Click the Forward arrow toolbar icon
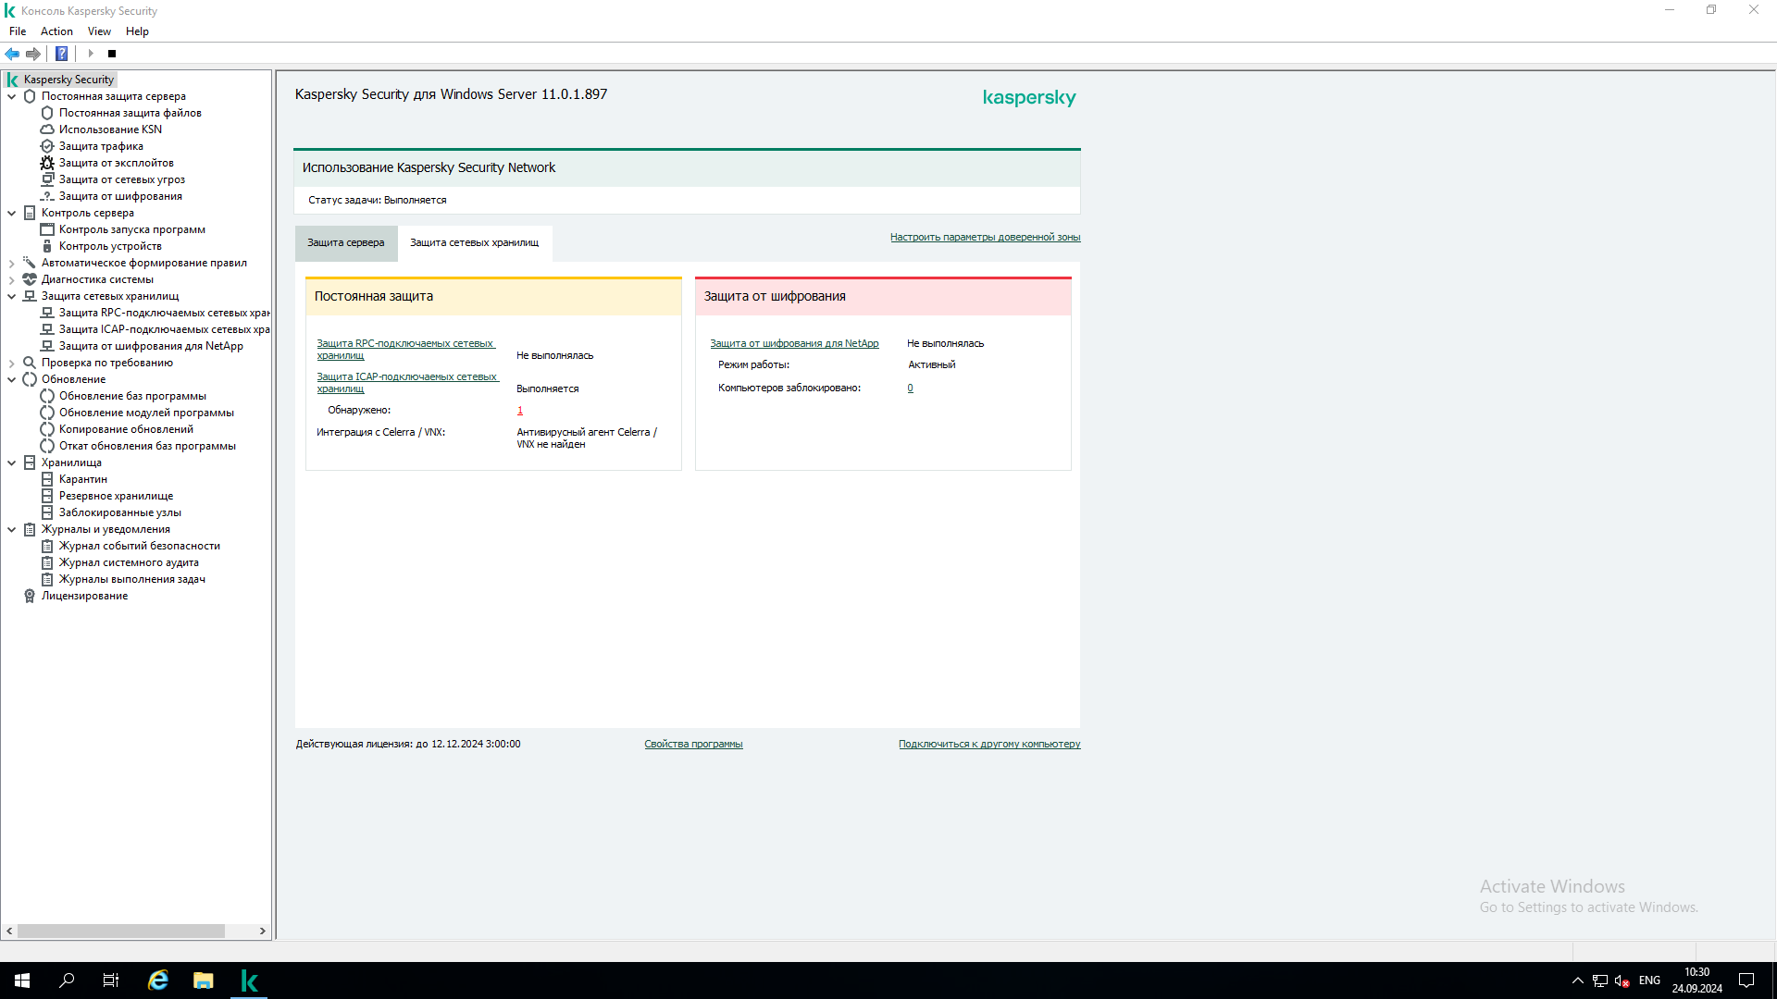 [x=33, y=54]
